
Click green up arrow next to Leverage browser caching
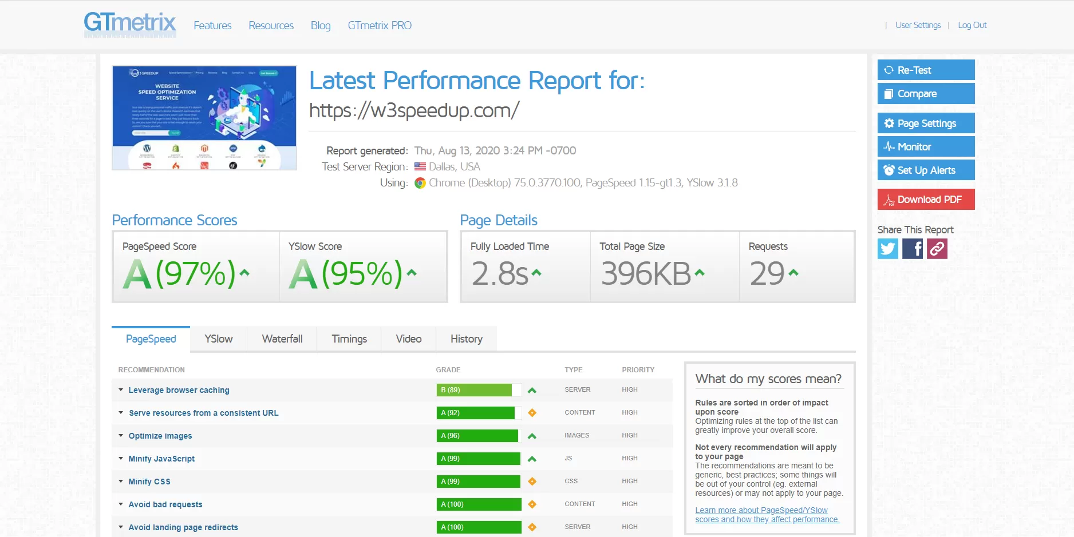[532, 390]
